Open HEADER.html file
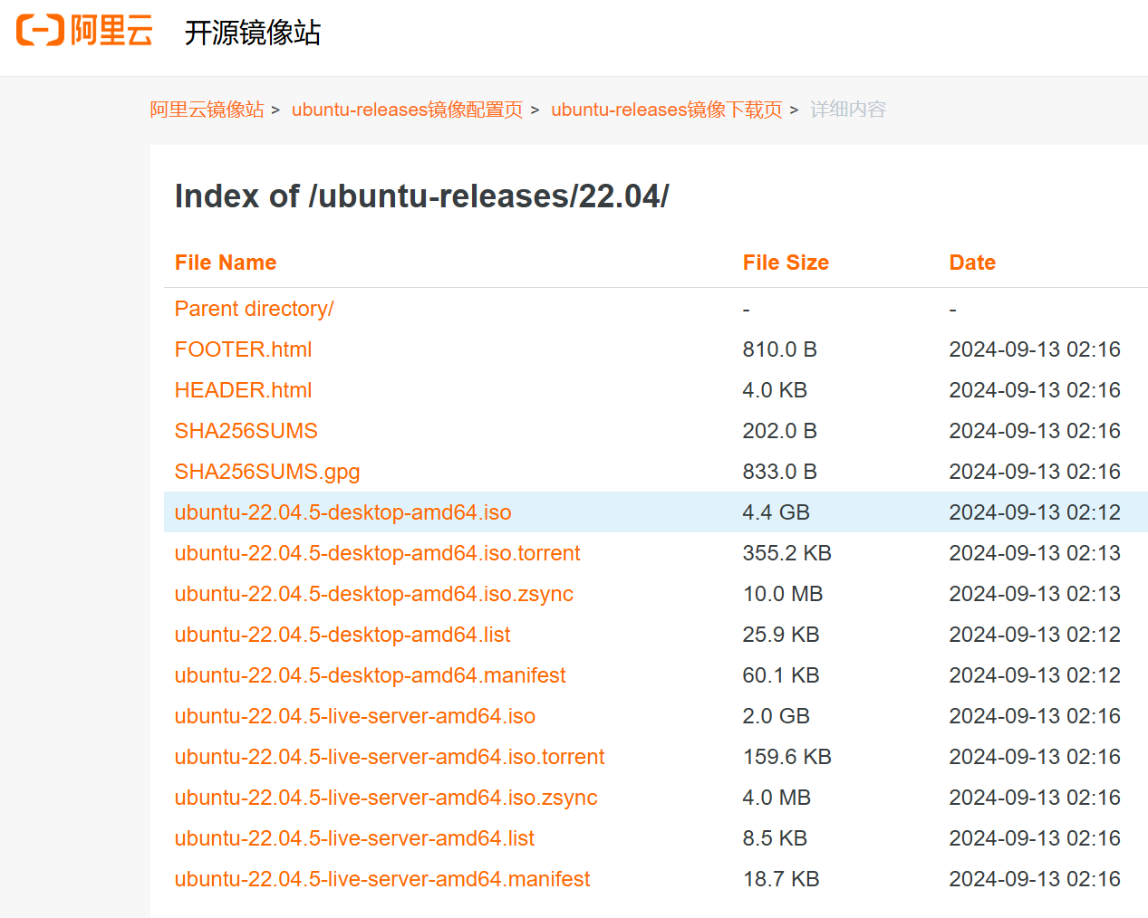1148x918 pixels. [243, 390]
